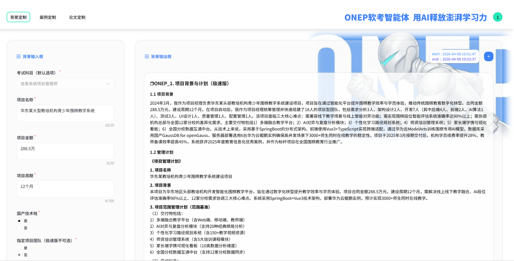The height and width of the screenshot is (261, 514).
Task: Click inside the 项目名称 input field
Action: [65, 113]
